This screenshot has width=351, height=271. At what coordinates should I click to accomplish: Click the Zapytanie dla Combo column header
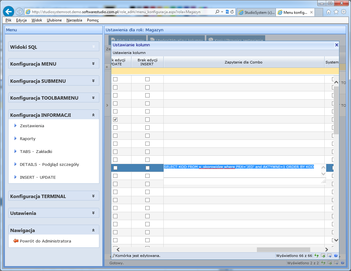tap(244, 62)
